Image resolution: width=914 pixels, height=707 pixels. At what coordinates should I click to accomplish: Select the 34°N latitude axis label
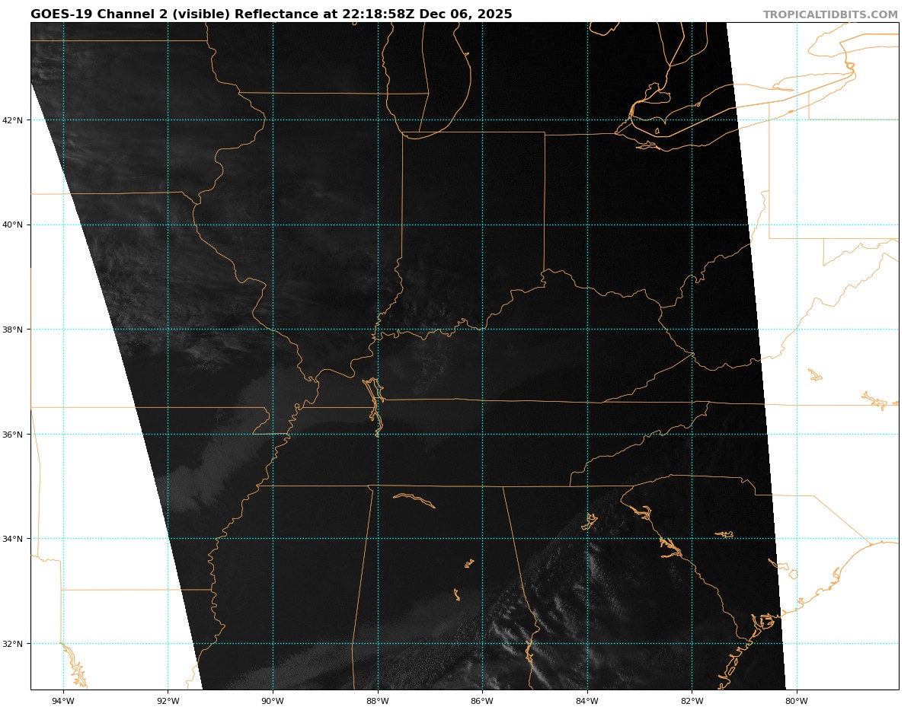(x=14, y=539)
